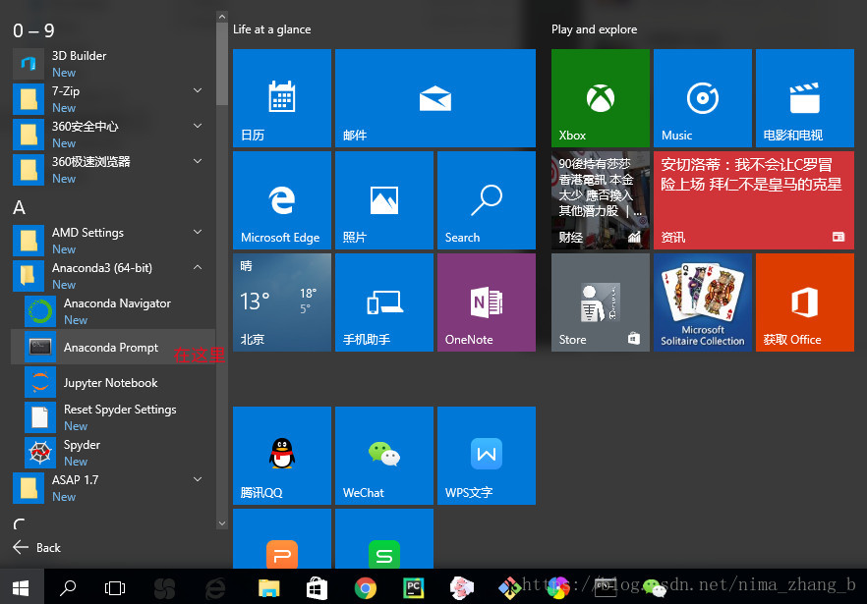Click the app list scroll down arrow
This screenshot has height=604, width=867.
(222, 523)
